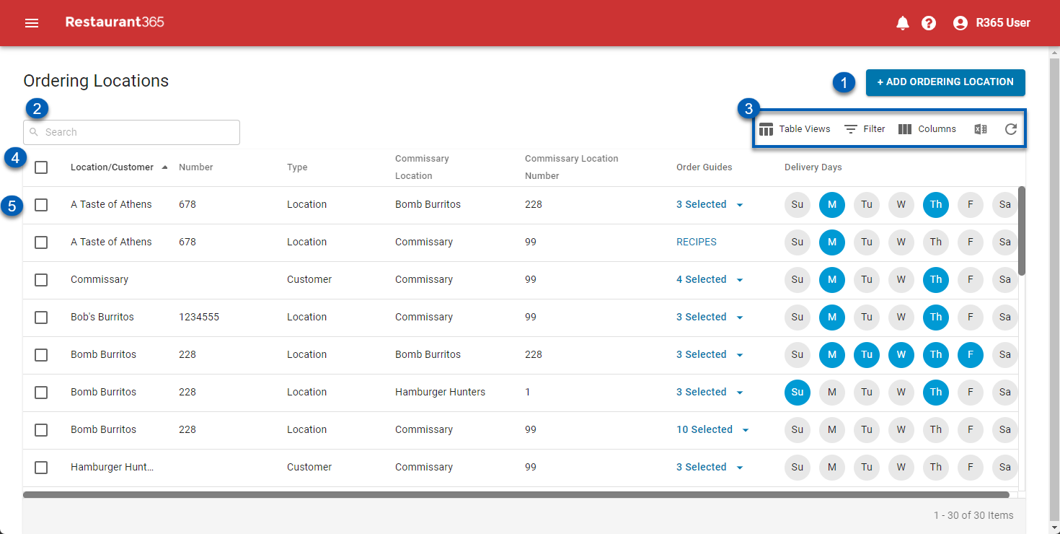
Task: Sort by Location/Customer column
Action: coord(119,167)
